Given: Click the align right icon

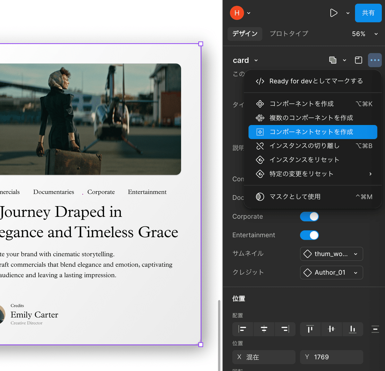Looking at the screenshot, I should (285, 329).
